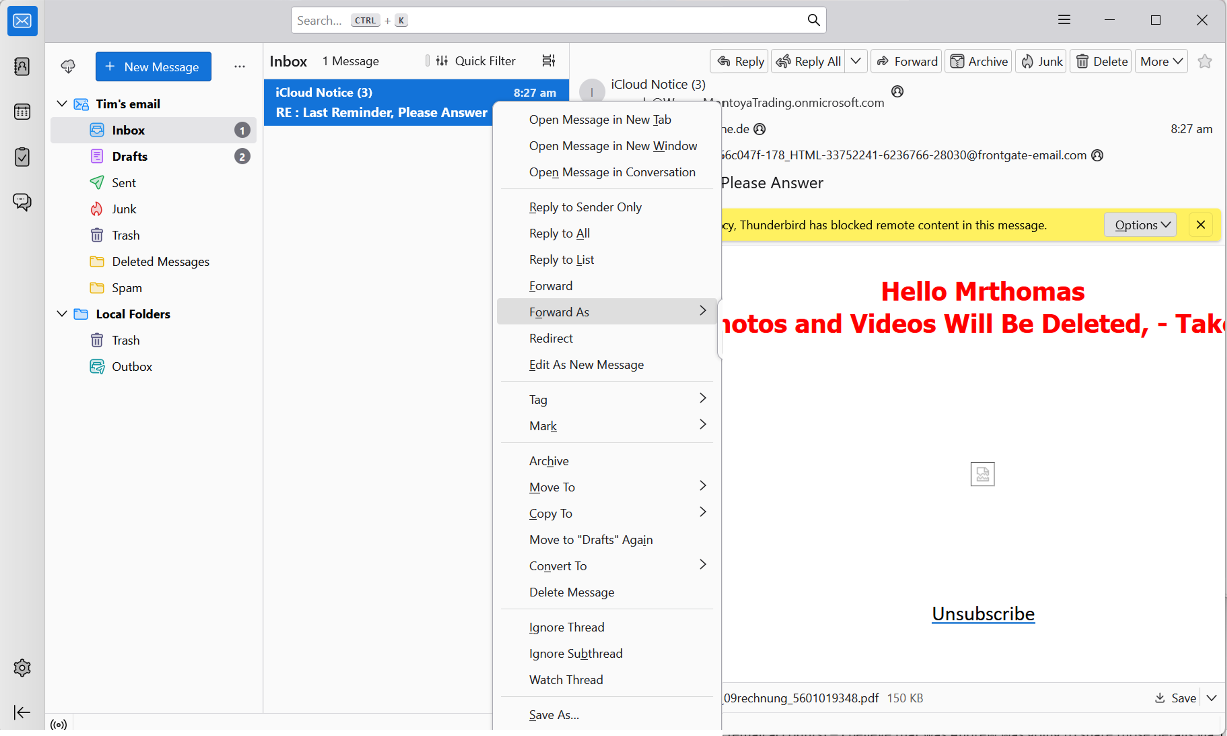This screenshot has width=1227, height=736.
Task: Follow the Unsubscribe link
Action: click(983, 614)
